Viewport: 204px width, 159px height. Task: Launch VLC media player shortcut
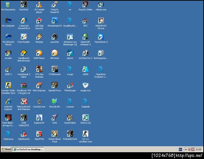coord(39,7)
